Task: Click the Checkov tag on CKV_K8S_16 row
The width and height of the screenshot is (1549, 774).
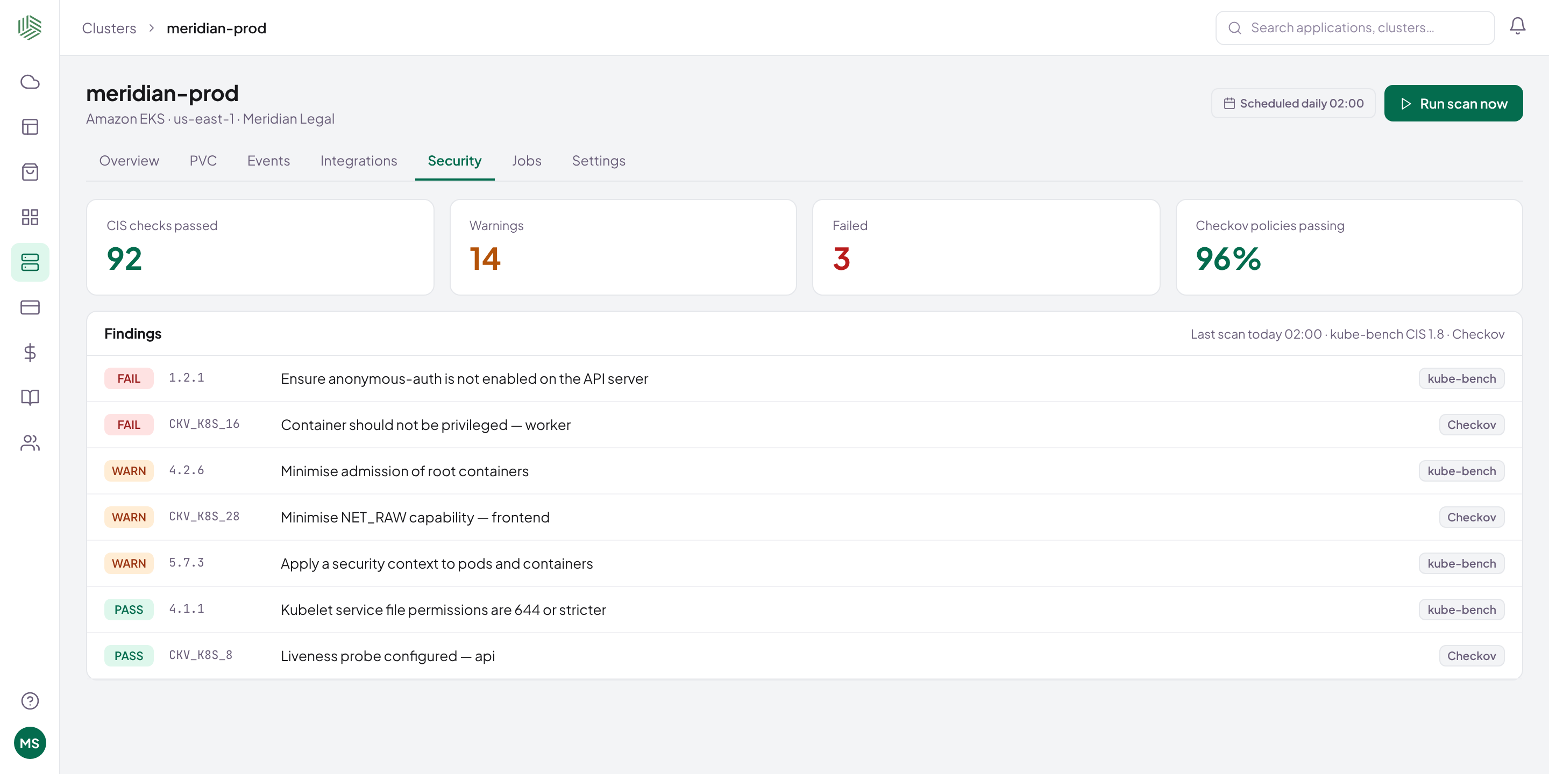Action: [x=1472, y=425]
